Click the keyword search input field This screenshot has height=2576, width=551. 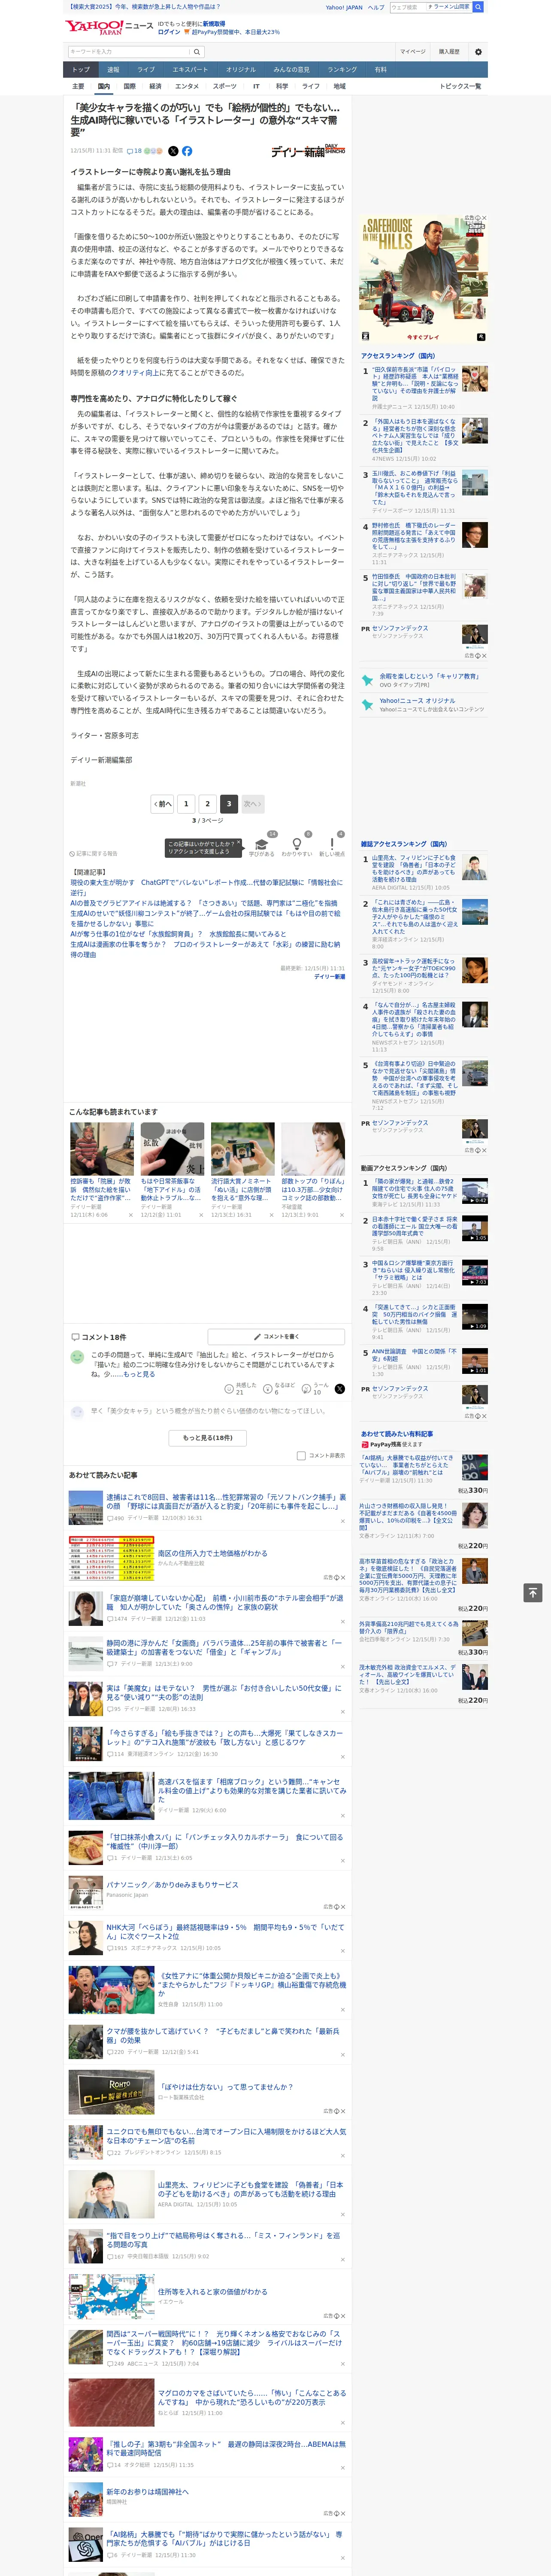(x=129, y=52)
